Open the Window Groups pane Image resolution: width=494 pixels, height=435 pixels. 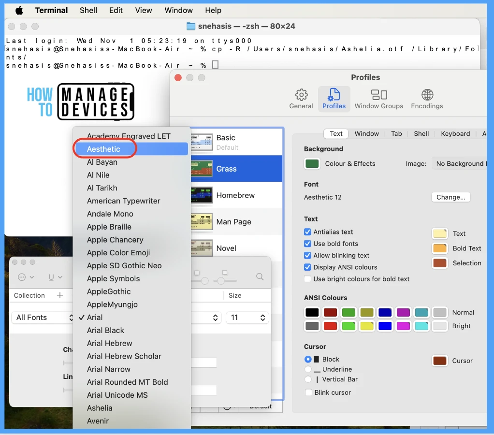tap(378, 99)
